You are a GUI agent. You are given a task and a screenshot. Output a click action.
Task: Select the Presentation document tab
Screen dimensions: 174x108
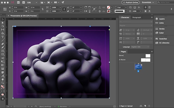click(23, 16)
